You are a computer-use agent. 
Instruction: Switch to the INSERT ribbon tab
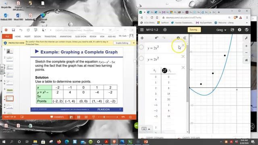tap(27, 37)
